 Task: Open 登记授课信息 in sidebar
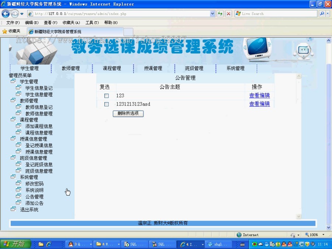39,145
